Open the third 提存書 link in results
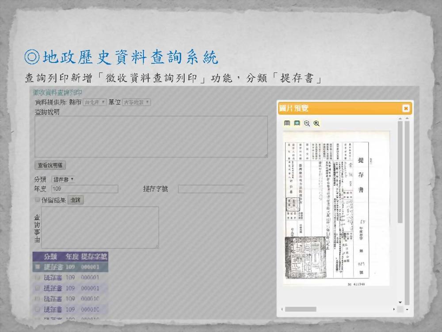 coord(53,288)
